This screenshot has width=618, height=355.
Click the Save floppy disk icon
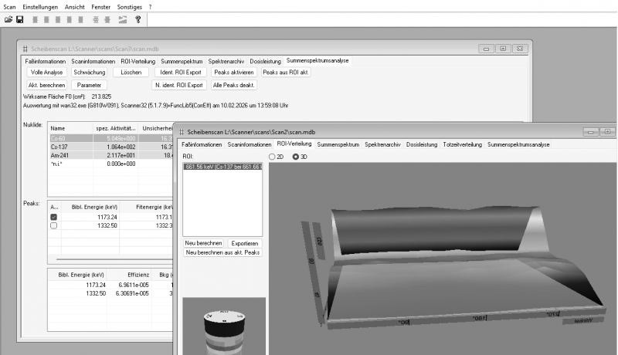20,19
